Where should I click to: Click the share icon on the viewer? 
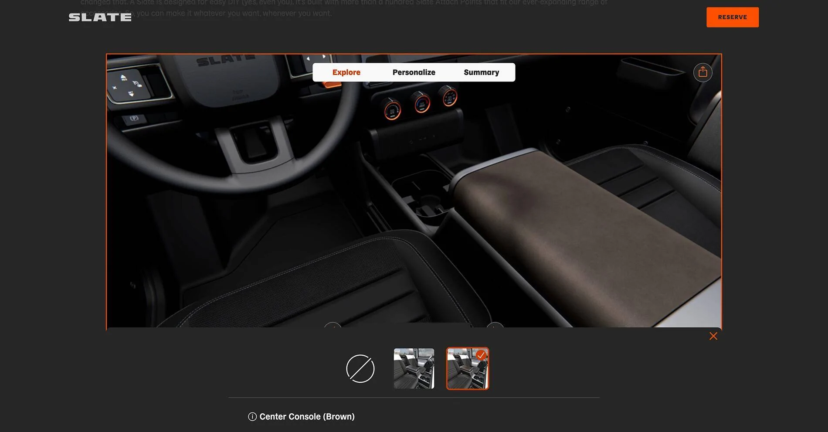tap(702, 72)
